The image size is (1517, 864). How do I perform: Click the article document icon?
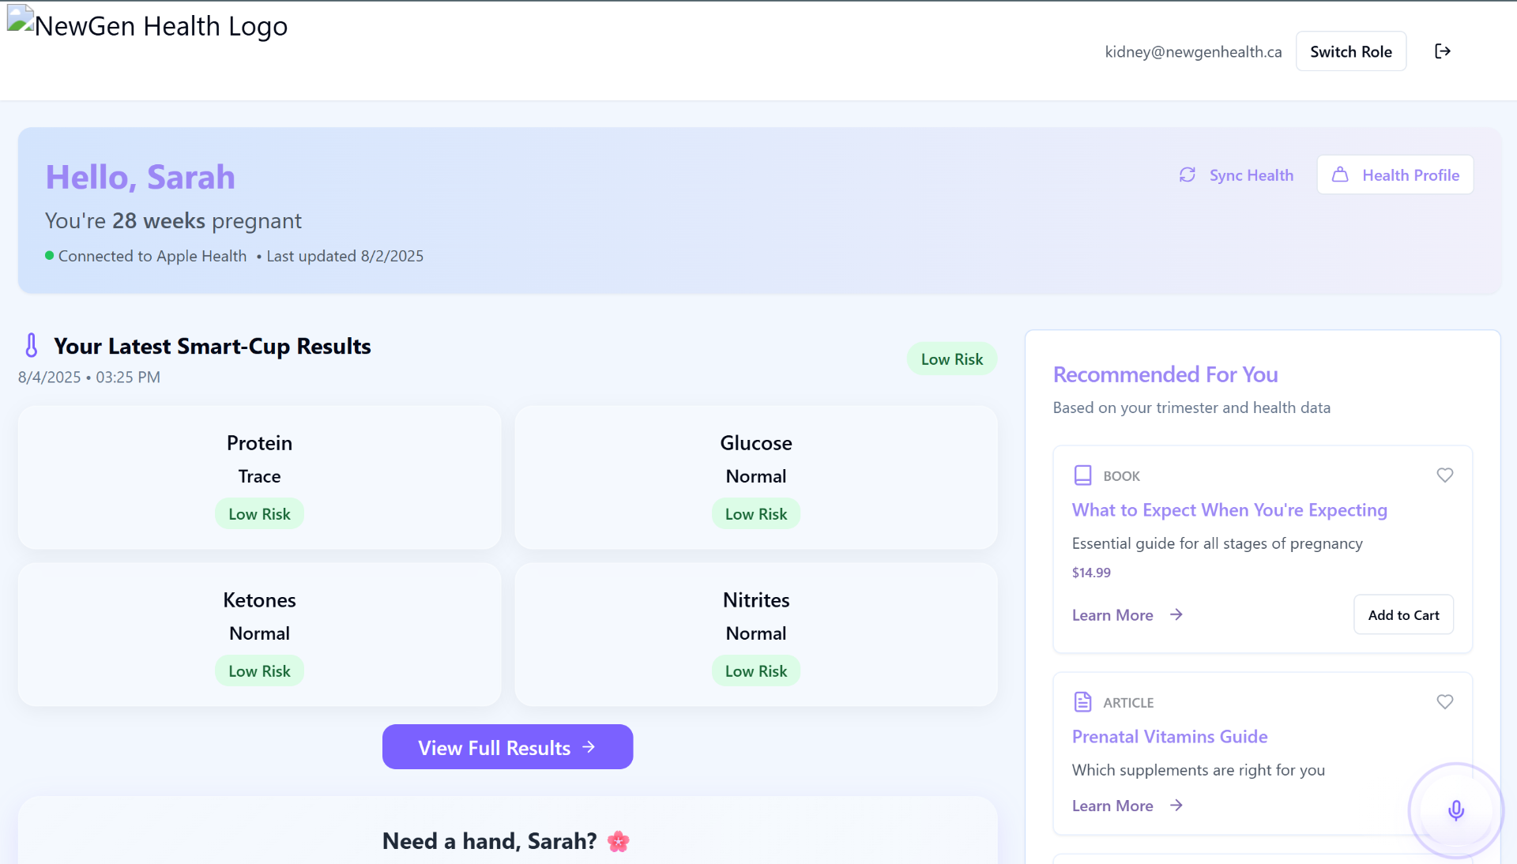coord(1082,702)
